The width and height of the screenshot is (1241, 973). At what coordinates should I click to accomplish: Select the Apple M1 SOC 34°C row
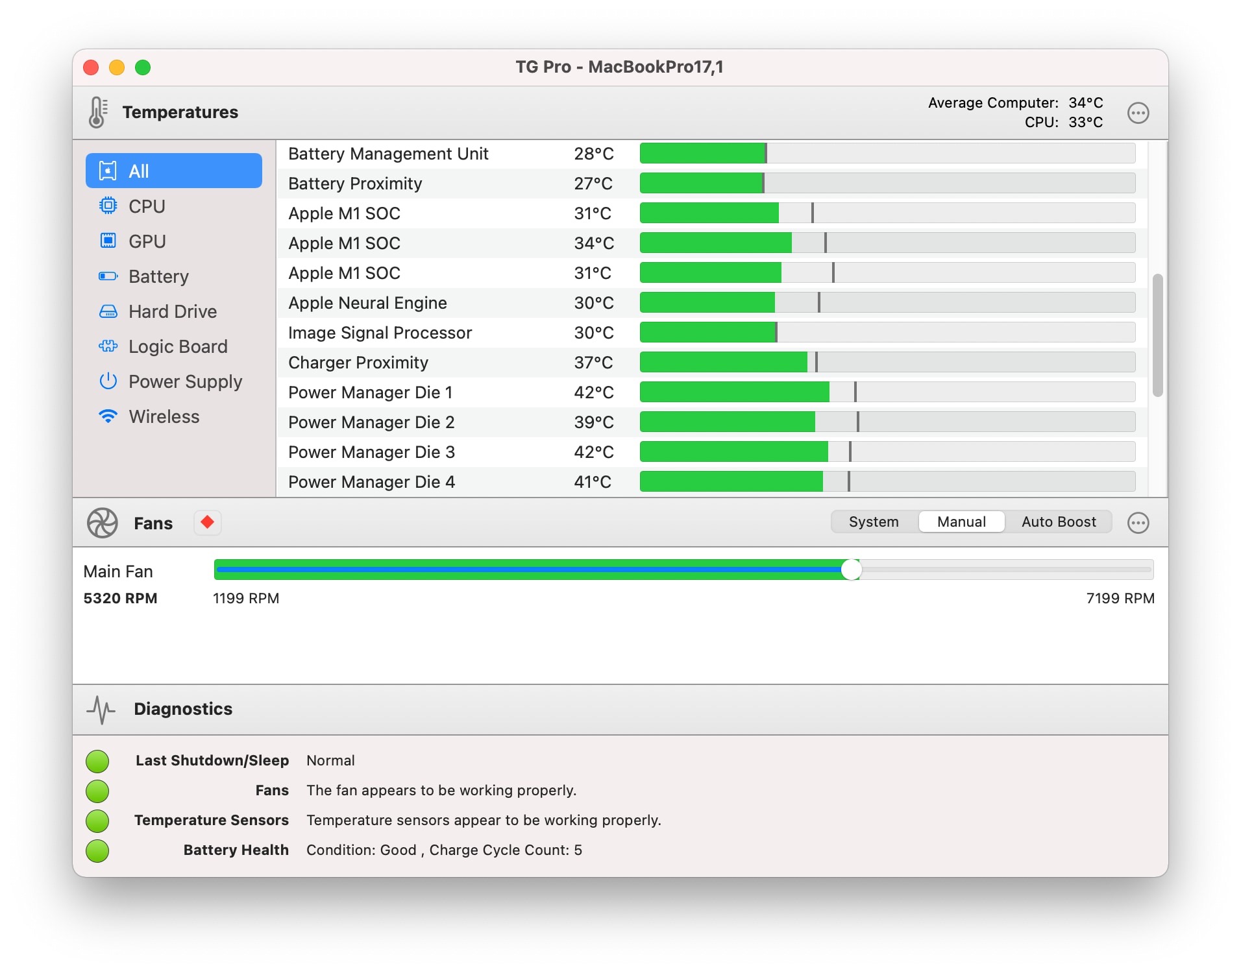pyautogui.click(x=712, y=243)
